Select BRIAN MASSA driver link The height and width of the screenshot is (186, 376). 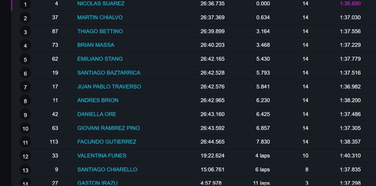[96, 45]
